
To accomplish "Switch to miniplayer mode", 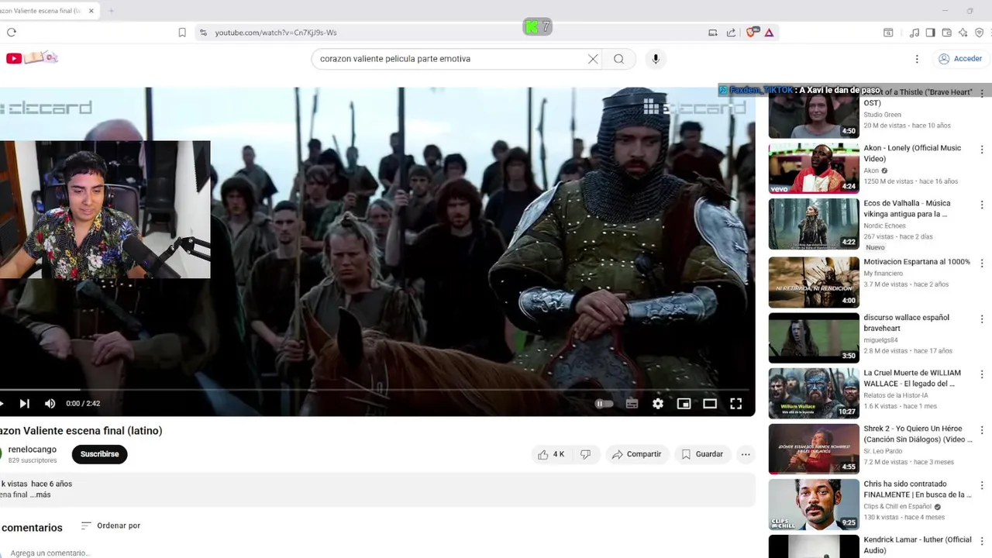I will [x=684, y=404].
